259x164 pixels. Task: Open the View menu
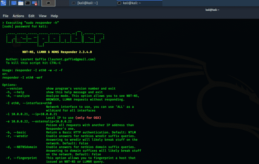click(x=42, y=16)
